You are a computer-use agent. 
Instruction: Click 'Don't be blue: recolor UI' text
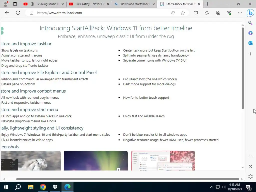pos(155,135)
